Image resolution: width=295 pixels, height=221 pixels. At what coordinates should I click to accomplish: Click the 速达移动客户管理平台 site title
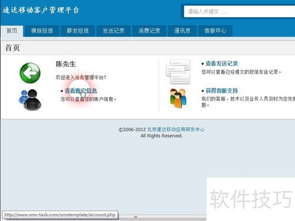coord(41,10)
